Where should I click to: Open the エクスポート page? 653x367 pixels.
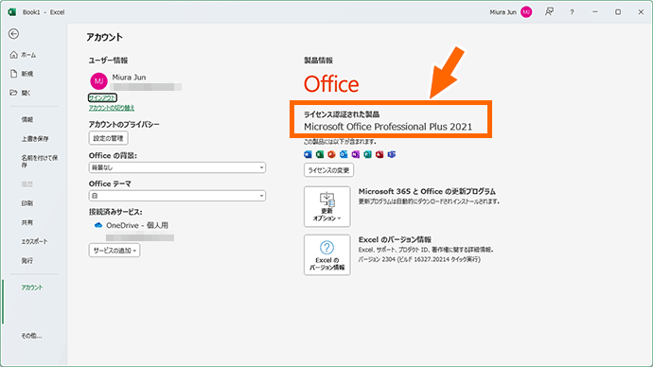35,241
